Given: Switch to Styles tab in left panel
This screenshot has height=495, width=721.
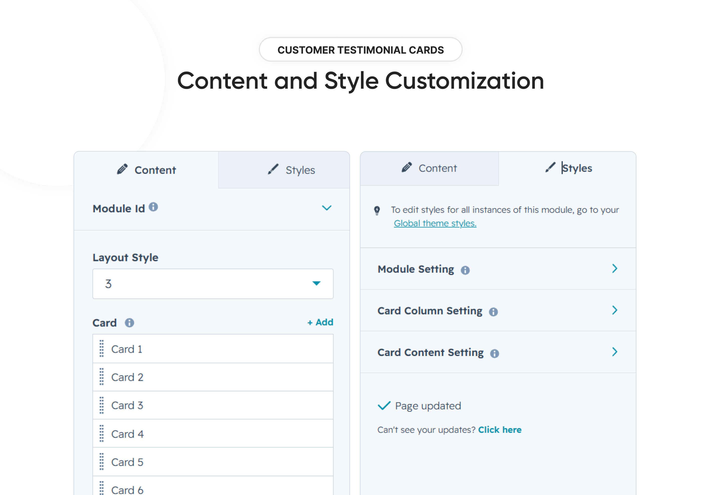Looking at the screenshot, I should click(x=284, y=170).
